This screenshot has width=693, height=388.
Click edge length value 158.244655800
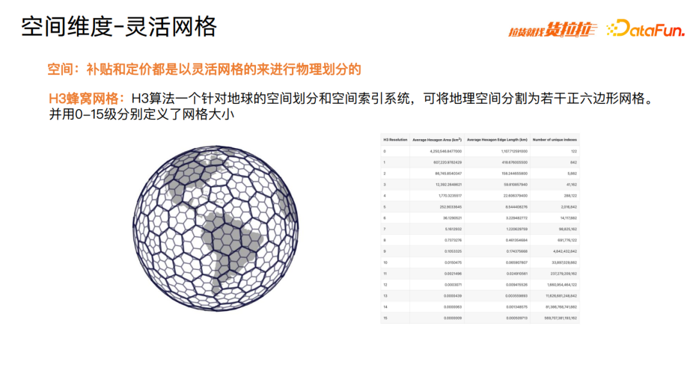coord(515,173)
